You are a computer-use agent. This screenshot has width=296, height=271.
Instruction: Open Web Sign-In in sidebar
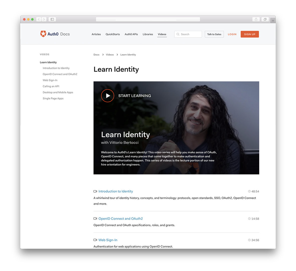coord(50,80)
